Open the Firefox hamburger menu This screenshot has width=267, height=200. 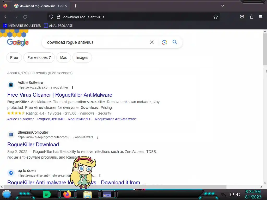pyautogui.click(x=261, y=17)
